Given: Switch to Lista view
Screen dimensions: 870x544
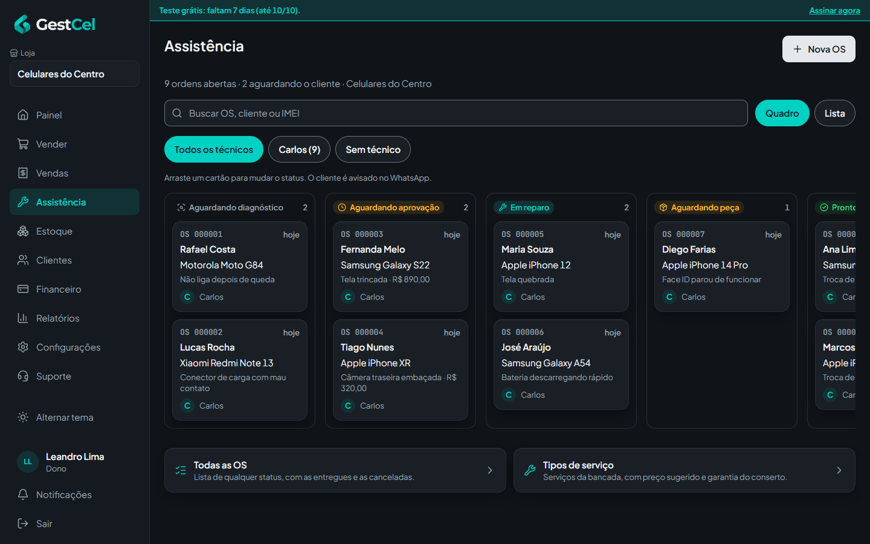Looking at the screenshot, I should pyautogui.click(x=834, y=113).
